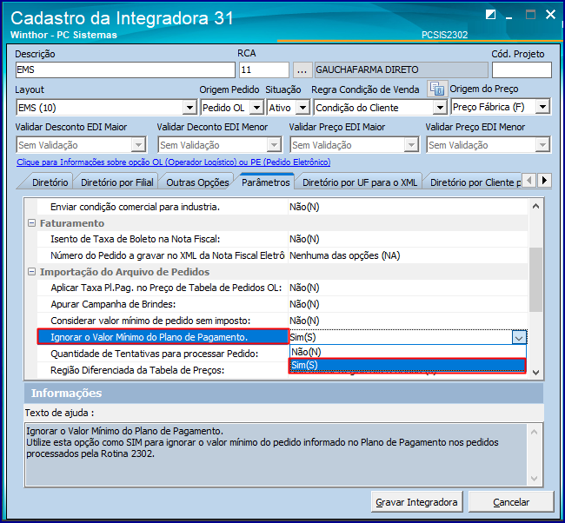
Task: Open the Layout EMS (10) dropdown
Action: click(189, 108)
